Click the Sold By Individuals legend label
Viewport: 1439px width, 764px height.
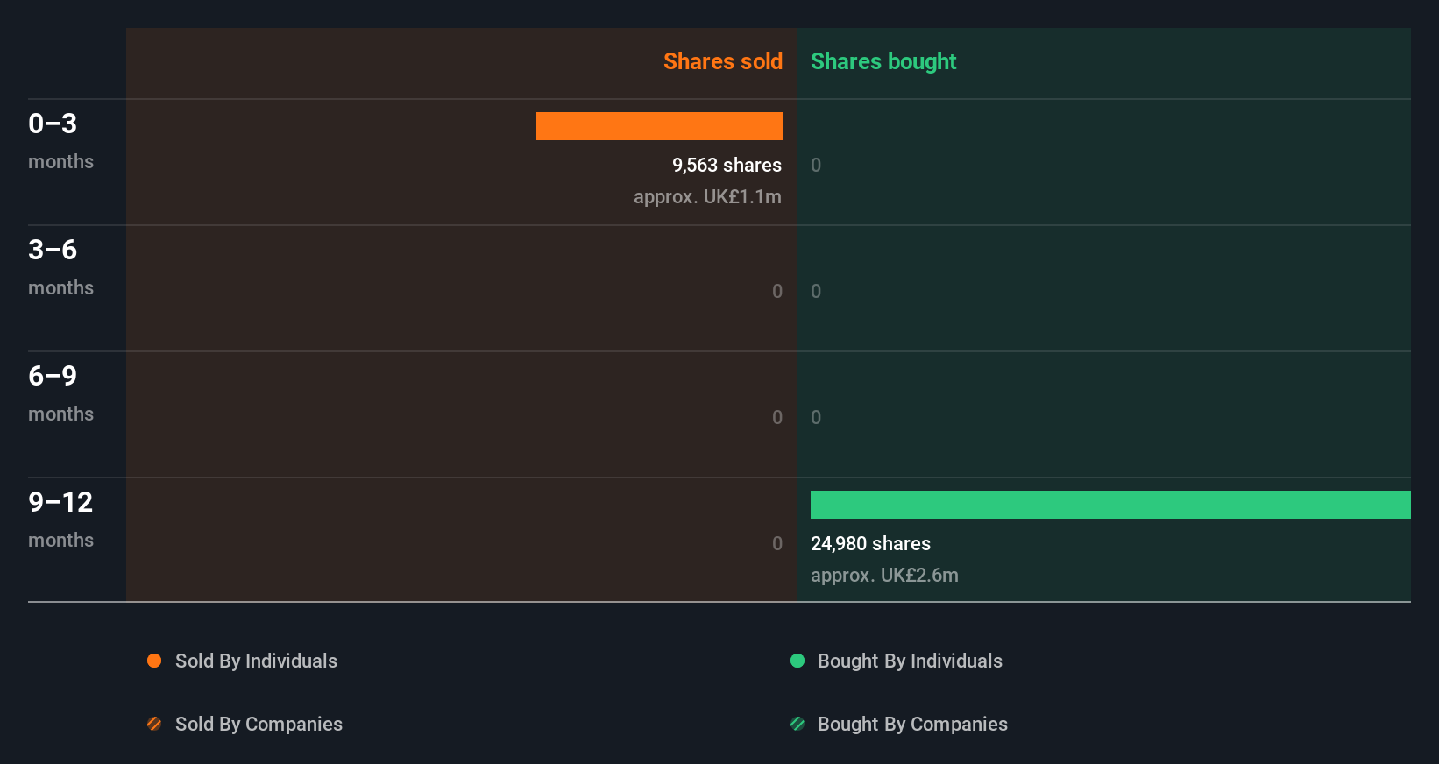click(256, 661)
